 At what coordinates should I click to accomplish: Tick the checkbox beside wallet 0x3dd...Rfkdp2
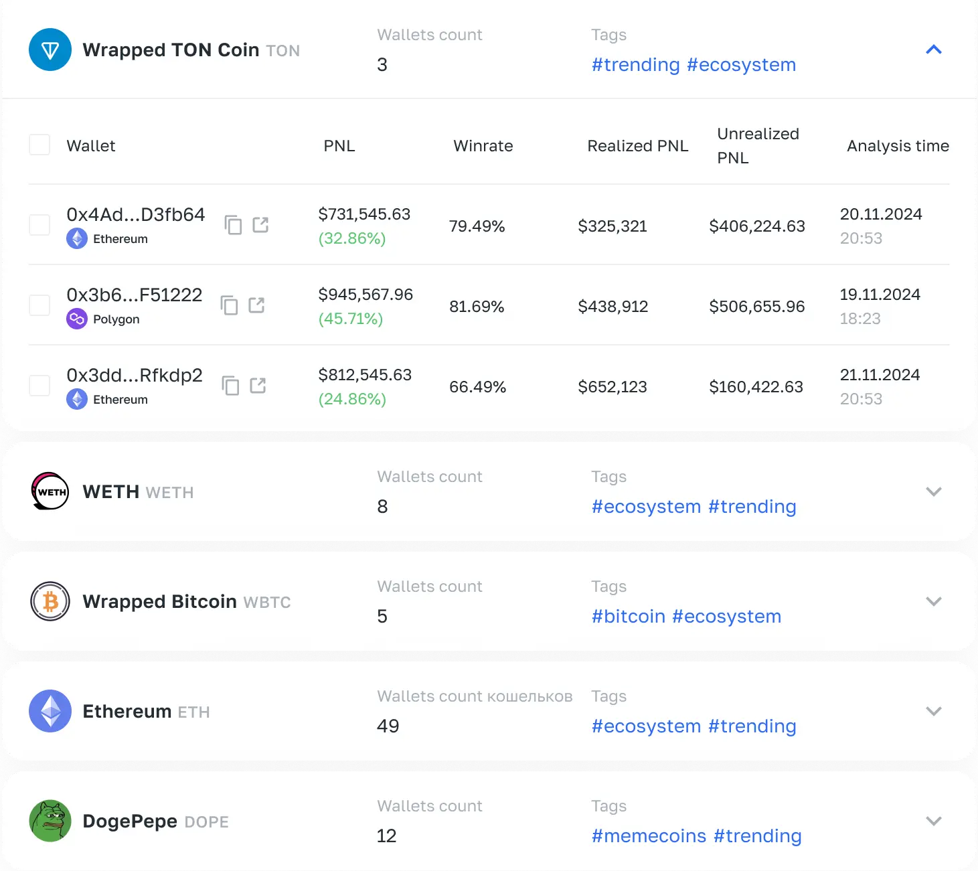pos(39,386)
